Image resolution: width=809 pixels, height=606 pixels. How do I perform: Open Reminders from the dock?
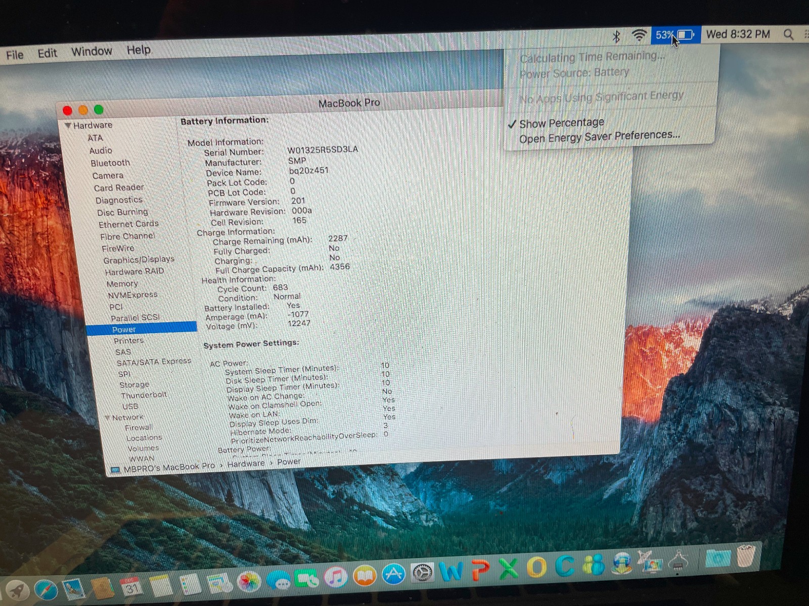point(191,584)
